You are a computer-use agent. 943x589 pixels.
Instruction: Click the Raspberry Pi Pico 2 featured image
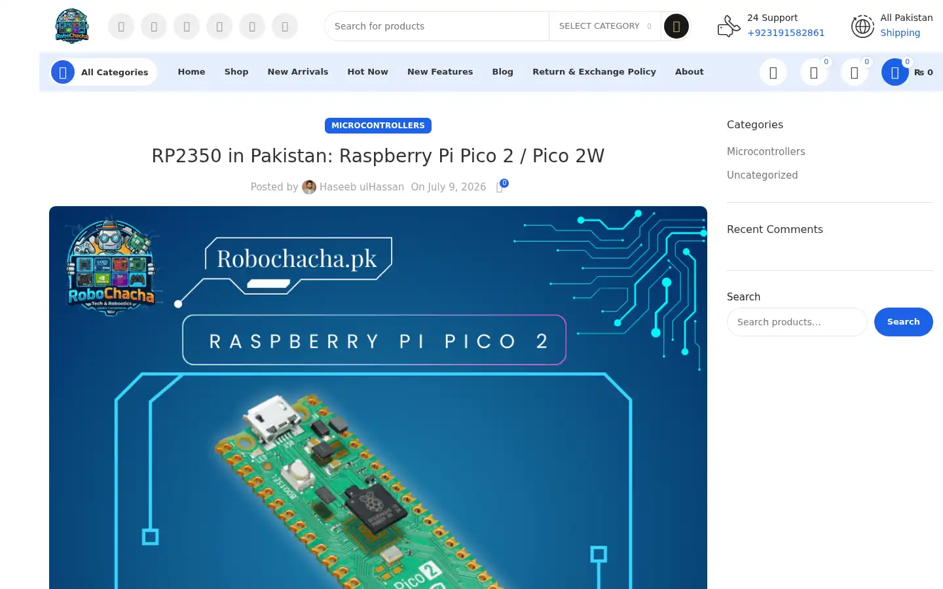tap(378, 398)
